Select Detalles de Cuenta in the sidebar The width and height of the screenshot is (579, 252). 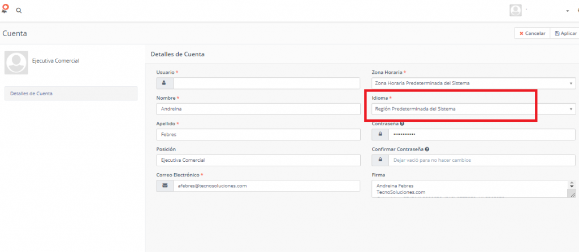(70, 94)
